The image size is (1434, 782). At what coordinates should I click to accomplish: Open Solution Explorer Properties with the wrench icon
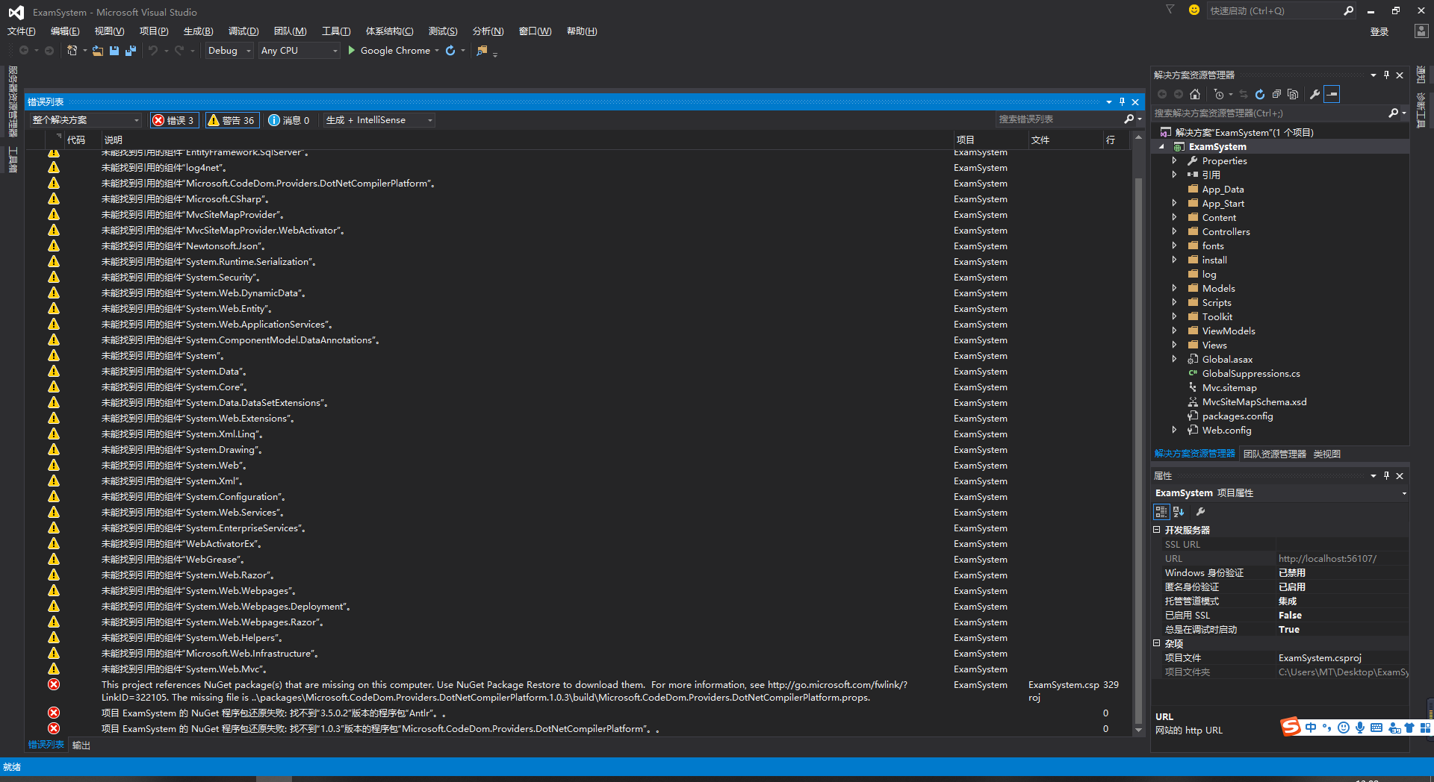click(x=1314, y=94)
